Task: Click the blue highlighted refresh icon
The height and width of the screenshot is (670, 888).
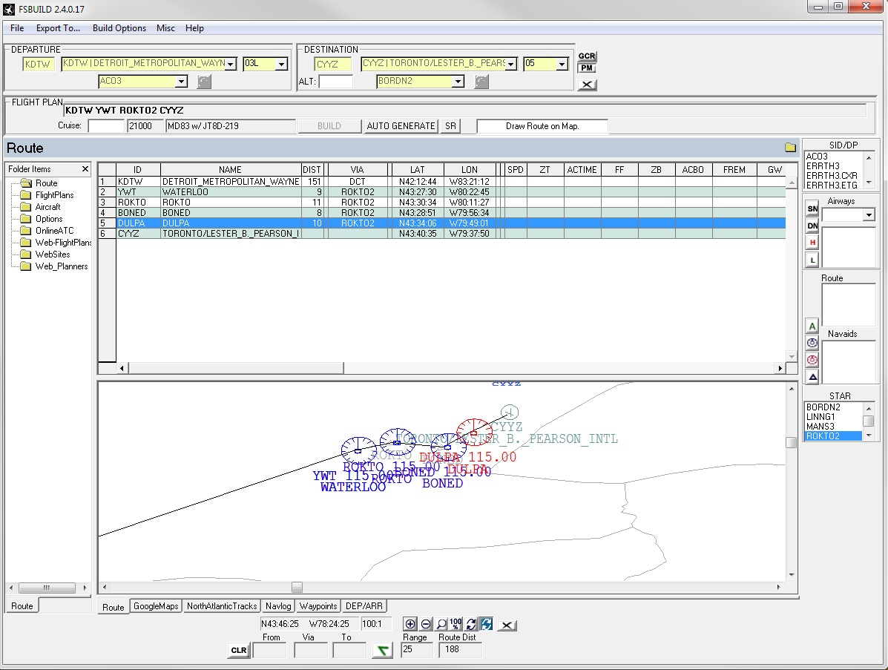Action: [487, 624]
